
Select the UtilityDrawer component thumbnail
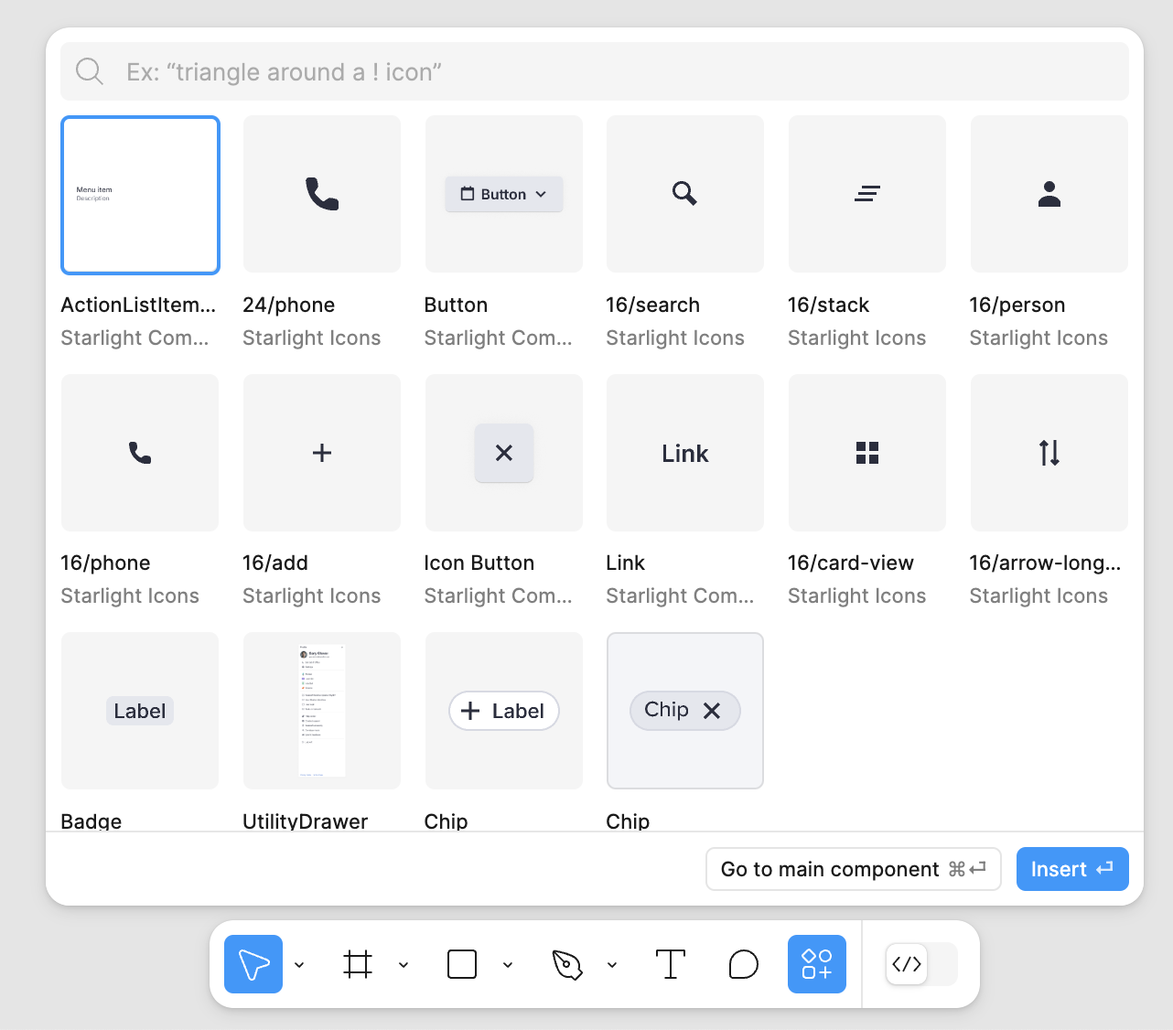point(322,711)
